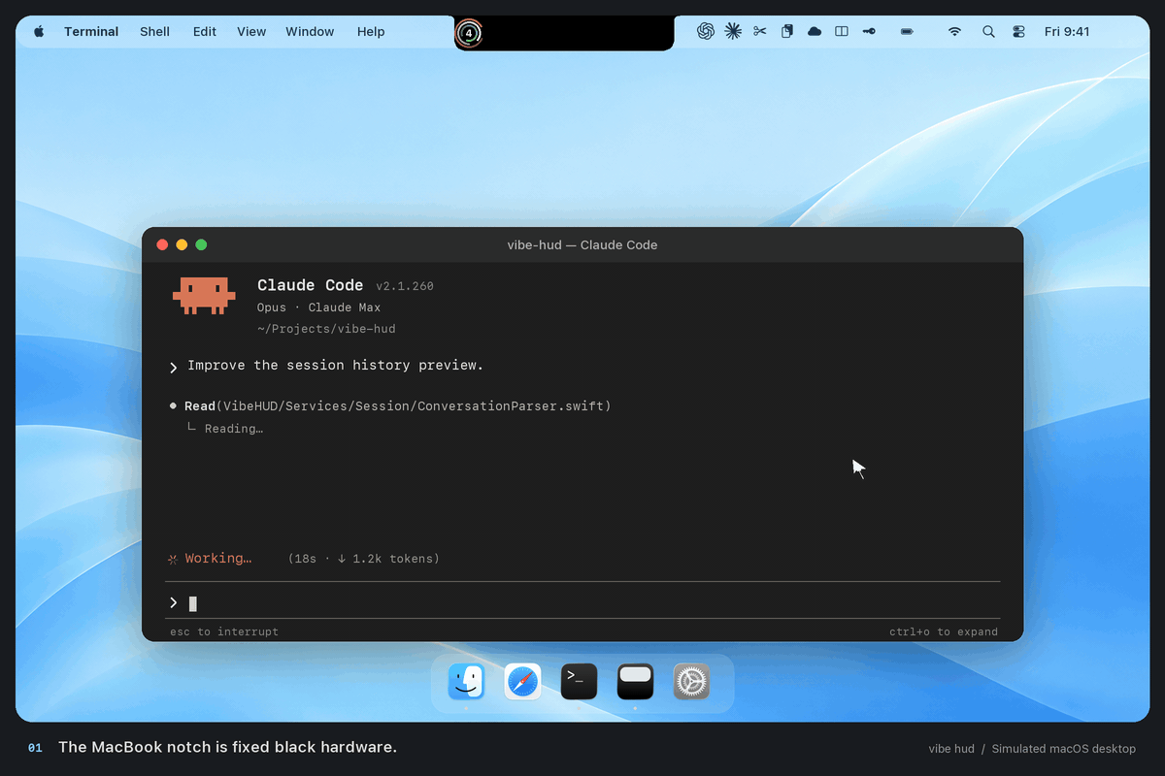This screenshot has width=1165, height=776.
Task: Open Terminal from the Dock
Action: 579,682
